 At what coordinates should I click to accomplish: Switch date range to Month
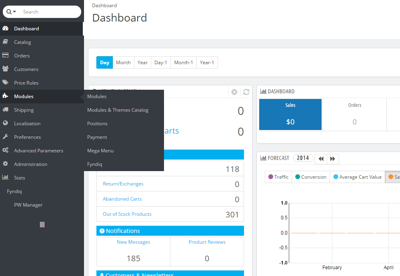pos(123,63)
